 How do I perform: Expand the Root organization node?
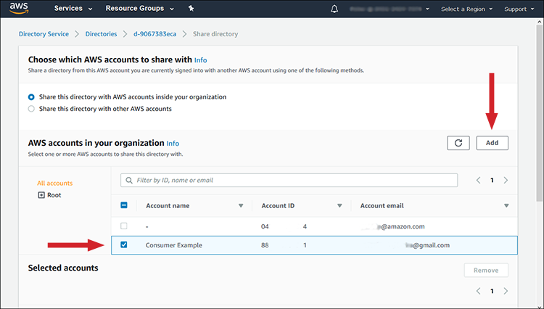click(41, 195)
